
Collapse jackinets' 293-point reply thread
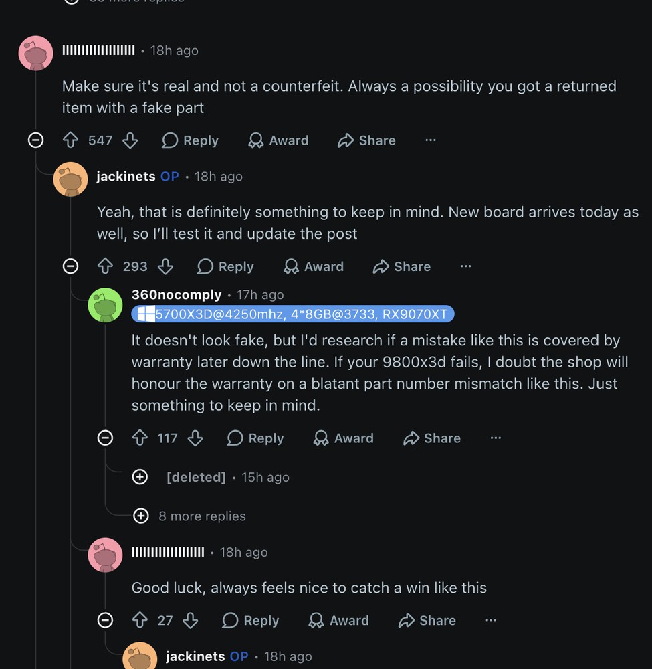pyautogui.click(x=70, y=266)
